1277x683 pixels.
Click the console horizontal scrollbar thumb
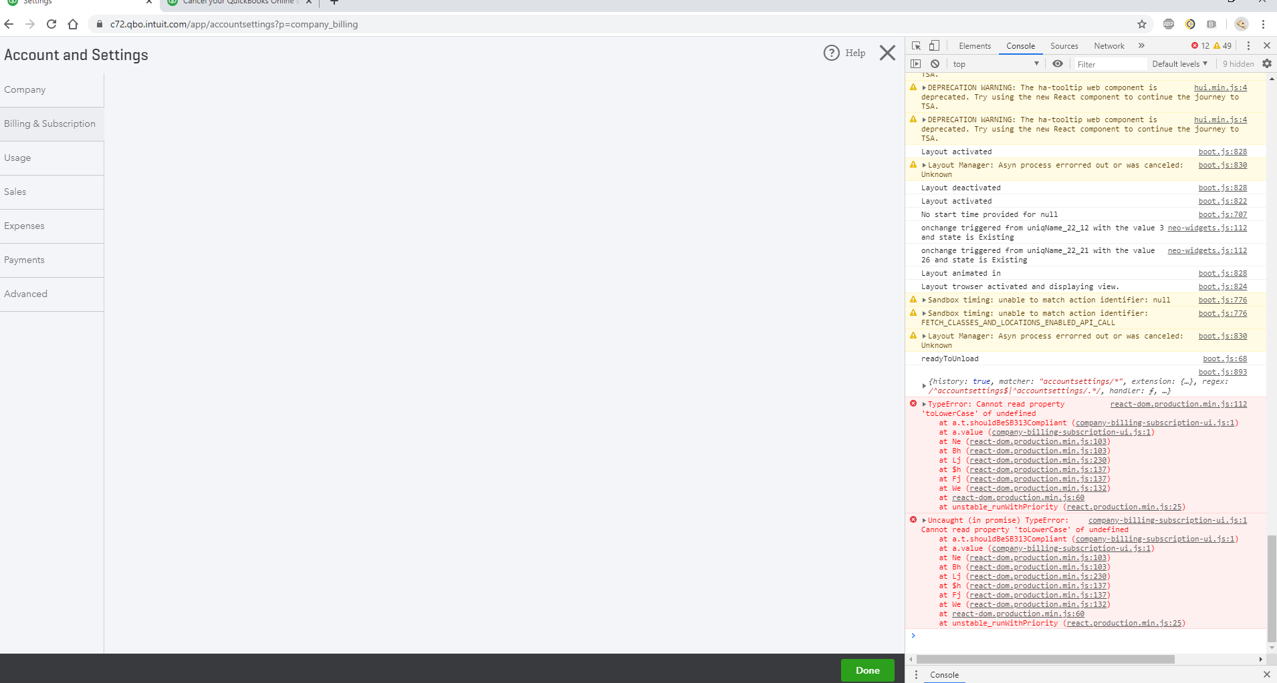[x=1046, y=659]
